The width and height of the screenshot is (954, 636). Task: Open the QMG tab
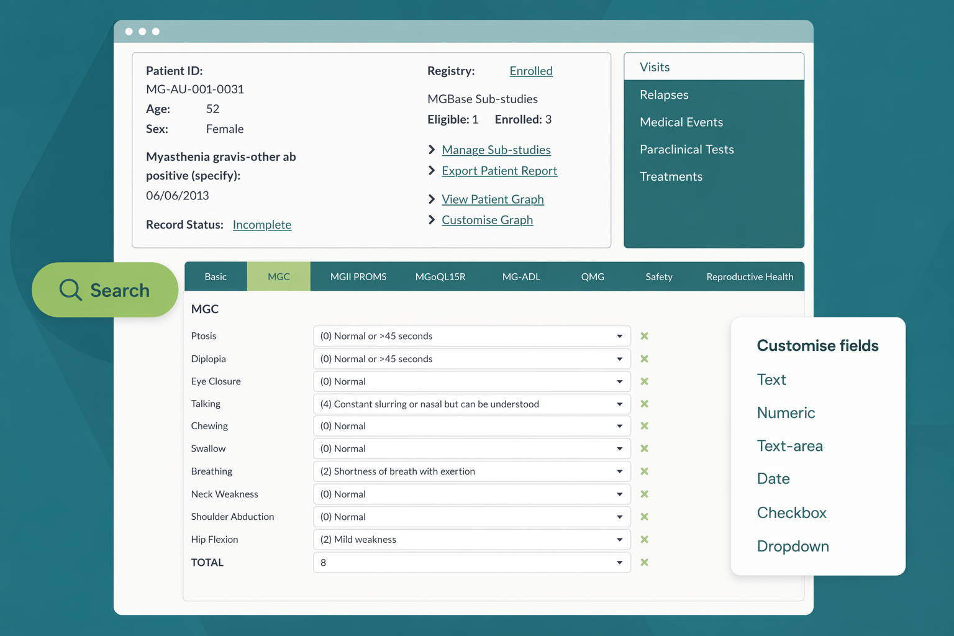pos(593,276)
